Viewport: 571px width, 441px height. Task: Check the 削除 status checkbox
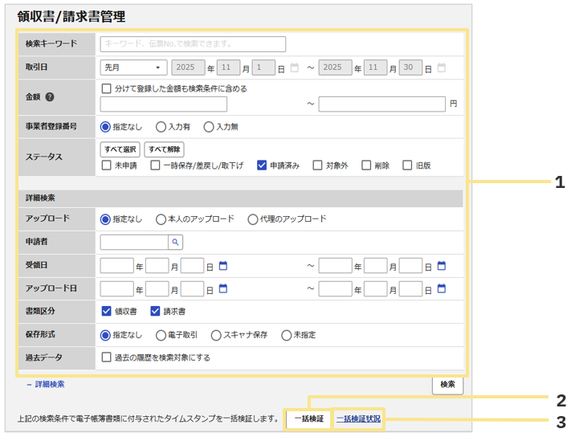click(366, 165)
